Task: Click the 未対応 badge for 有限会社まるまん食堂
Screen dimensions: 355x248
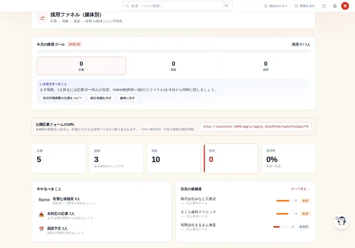Action: click(304, 227)
